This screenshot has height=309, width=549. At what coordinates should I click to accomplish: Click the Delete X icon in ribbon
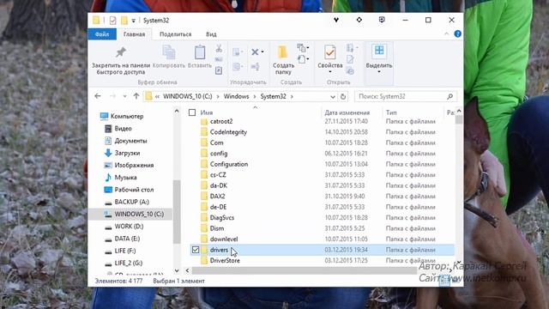click(x=255, y=51)
